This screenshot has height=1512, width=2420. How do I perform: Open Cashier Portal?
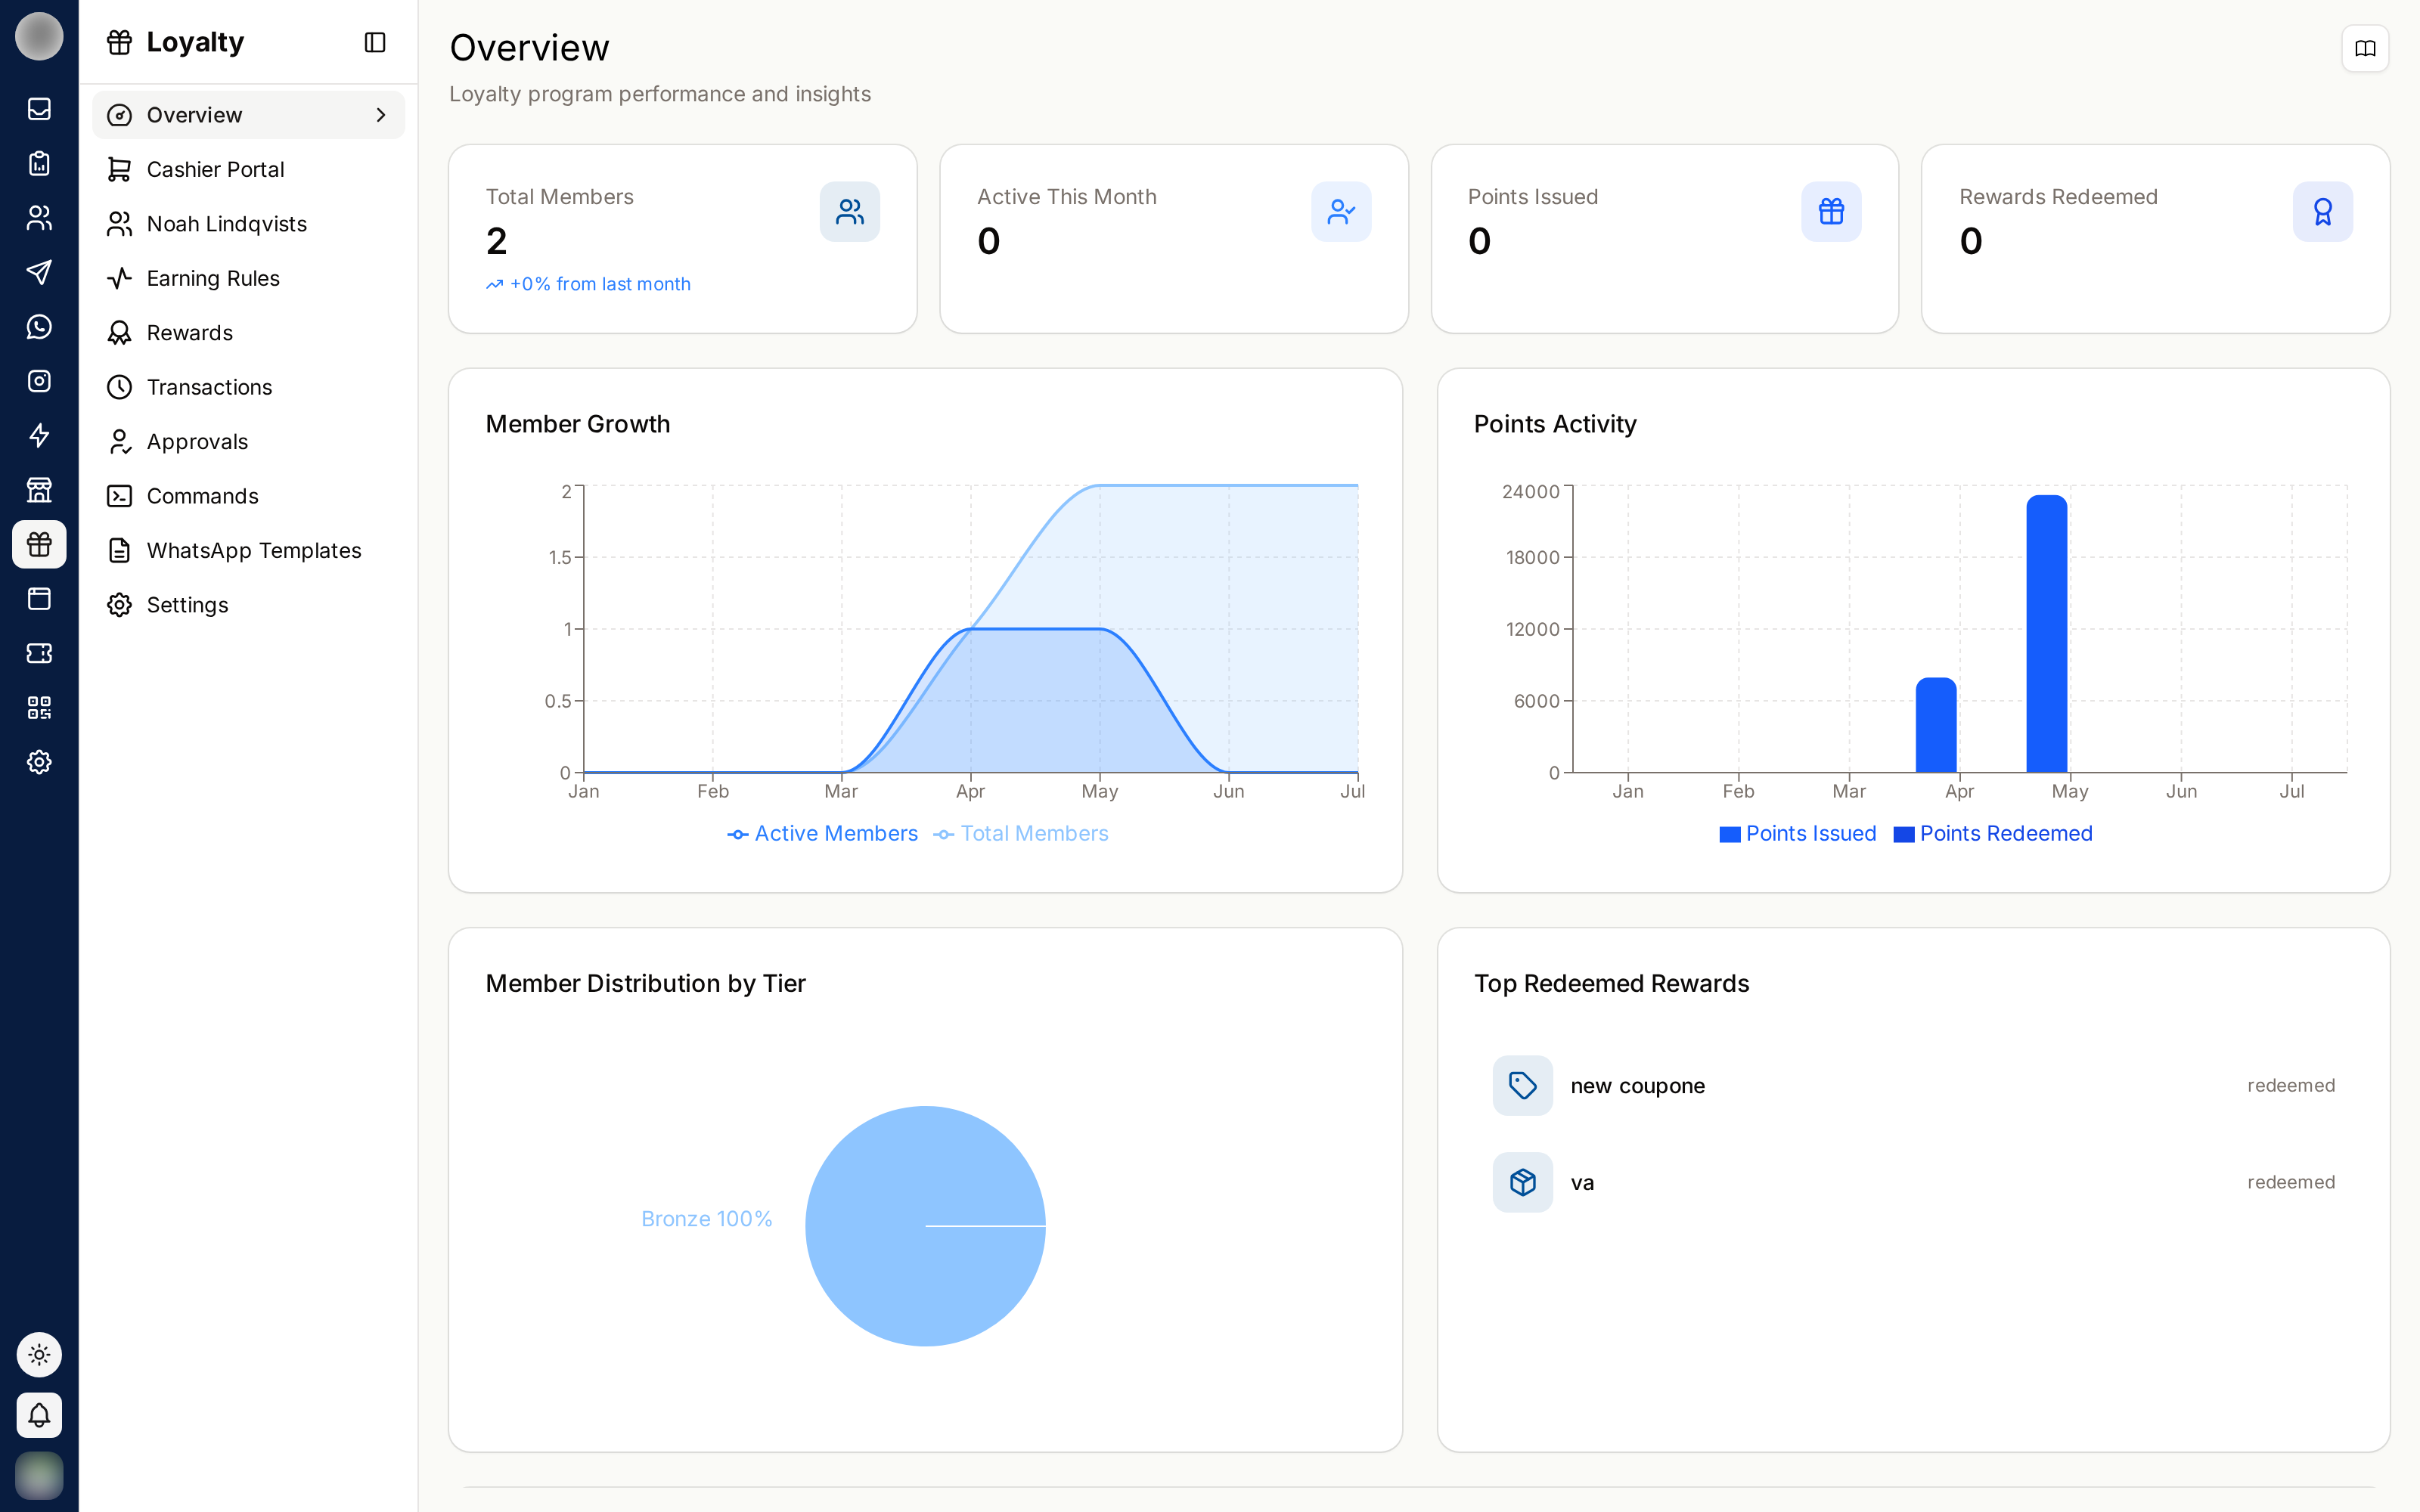click(x=248, y=169)
